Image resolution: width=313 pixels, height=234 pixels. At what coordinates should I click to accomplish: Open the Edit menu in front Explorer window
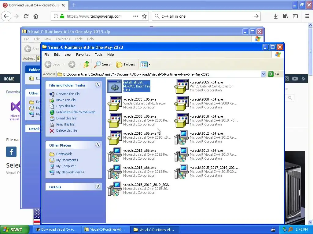[x=57, y=55]
